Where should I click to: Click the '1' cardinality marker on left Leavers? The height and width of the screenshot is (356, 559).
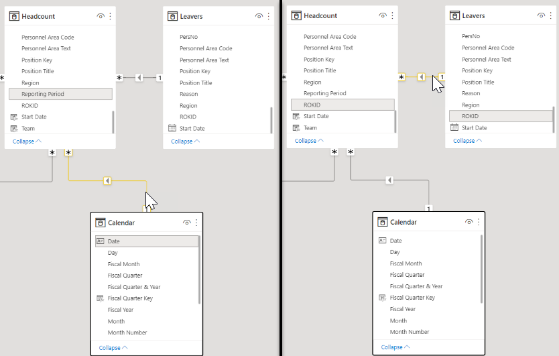[160, 77]
